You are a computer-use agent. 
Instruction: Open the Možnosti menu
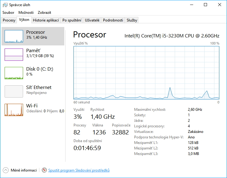26,13
